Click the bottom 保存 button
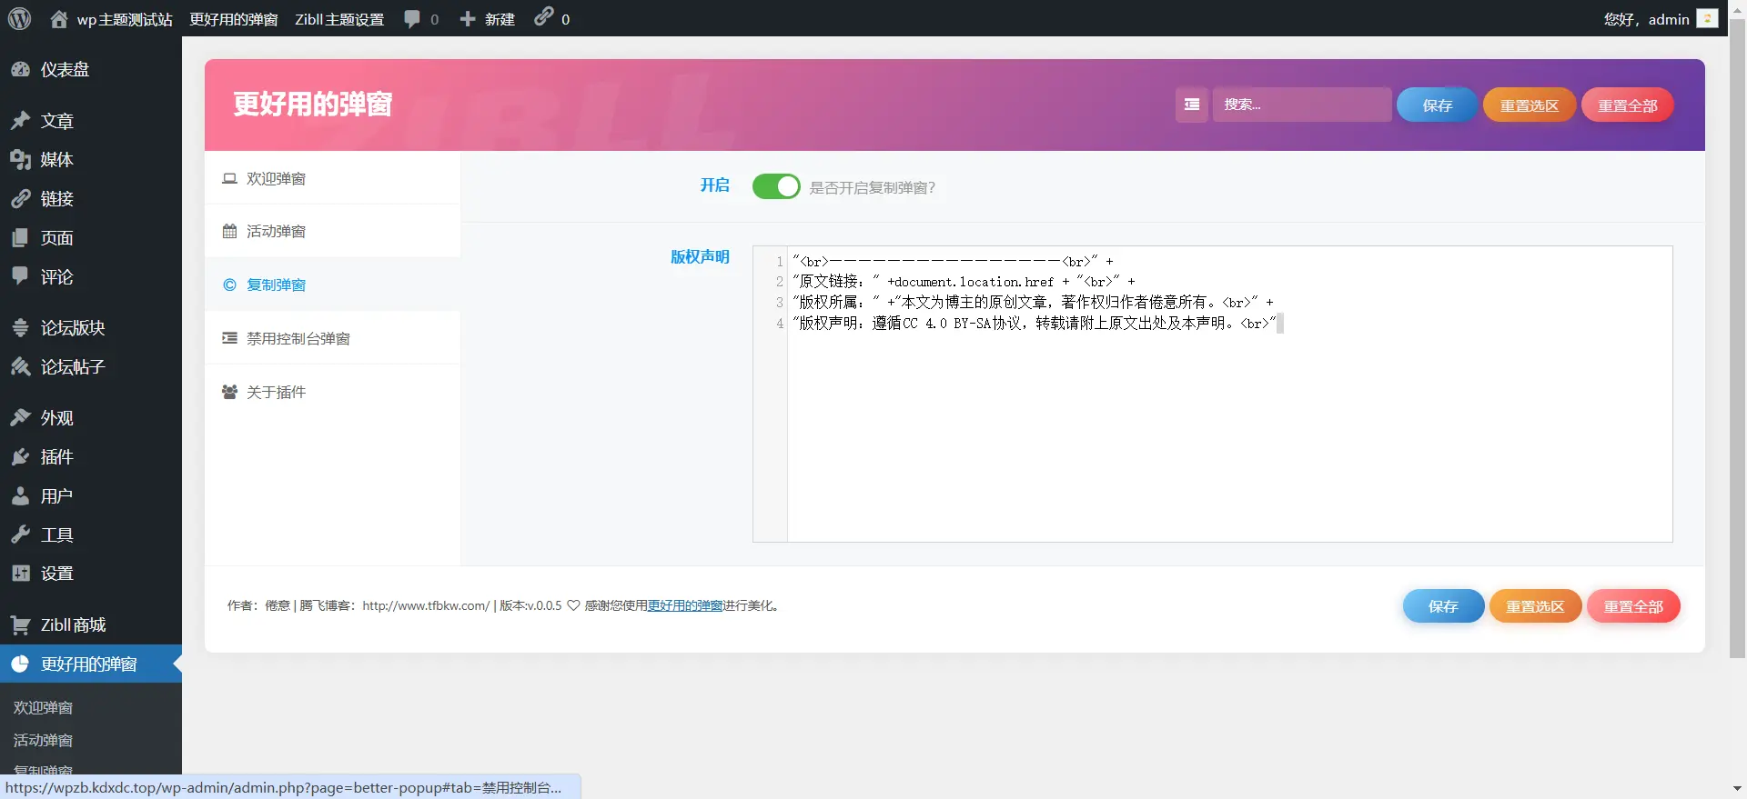Image resolution: width=1747 pixels, height=799 pixels. 1443,606
